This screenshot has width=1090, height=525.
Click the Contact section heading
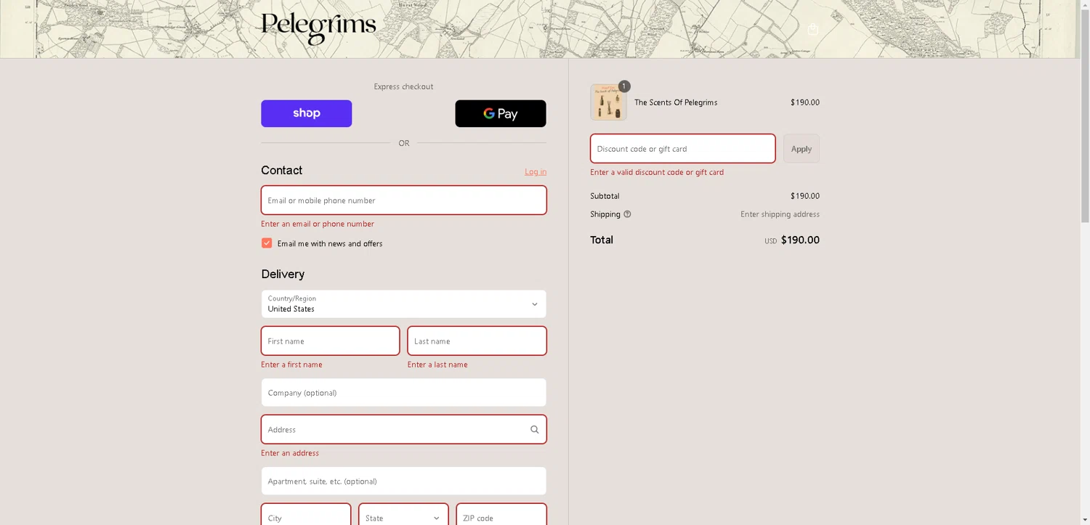[282, 170]
